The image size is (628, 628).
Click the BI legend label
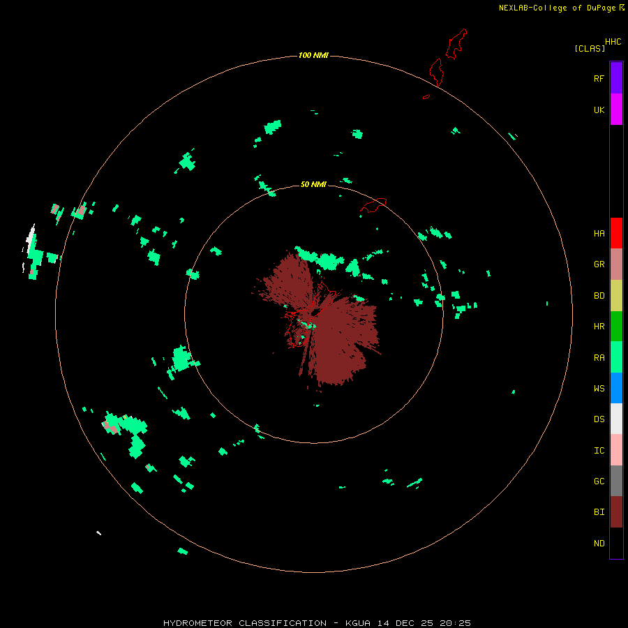click(599, 512)
